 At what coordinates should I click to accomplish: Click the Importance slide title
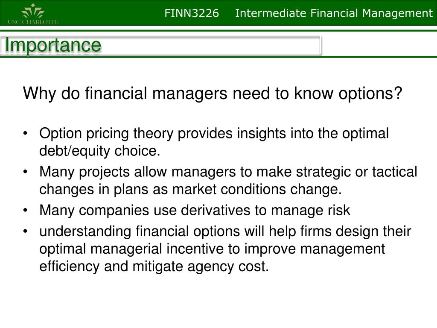53,45
